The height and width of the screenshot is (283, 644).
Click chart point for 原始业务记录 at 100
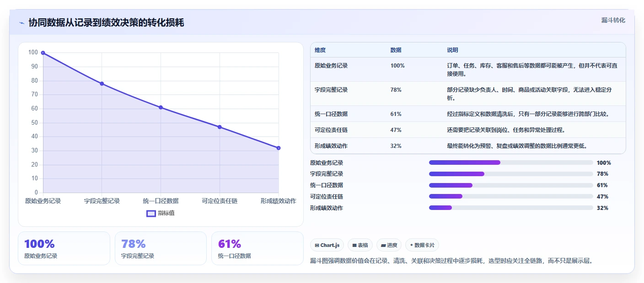click(43, 53)
